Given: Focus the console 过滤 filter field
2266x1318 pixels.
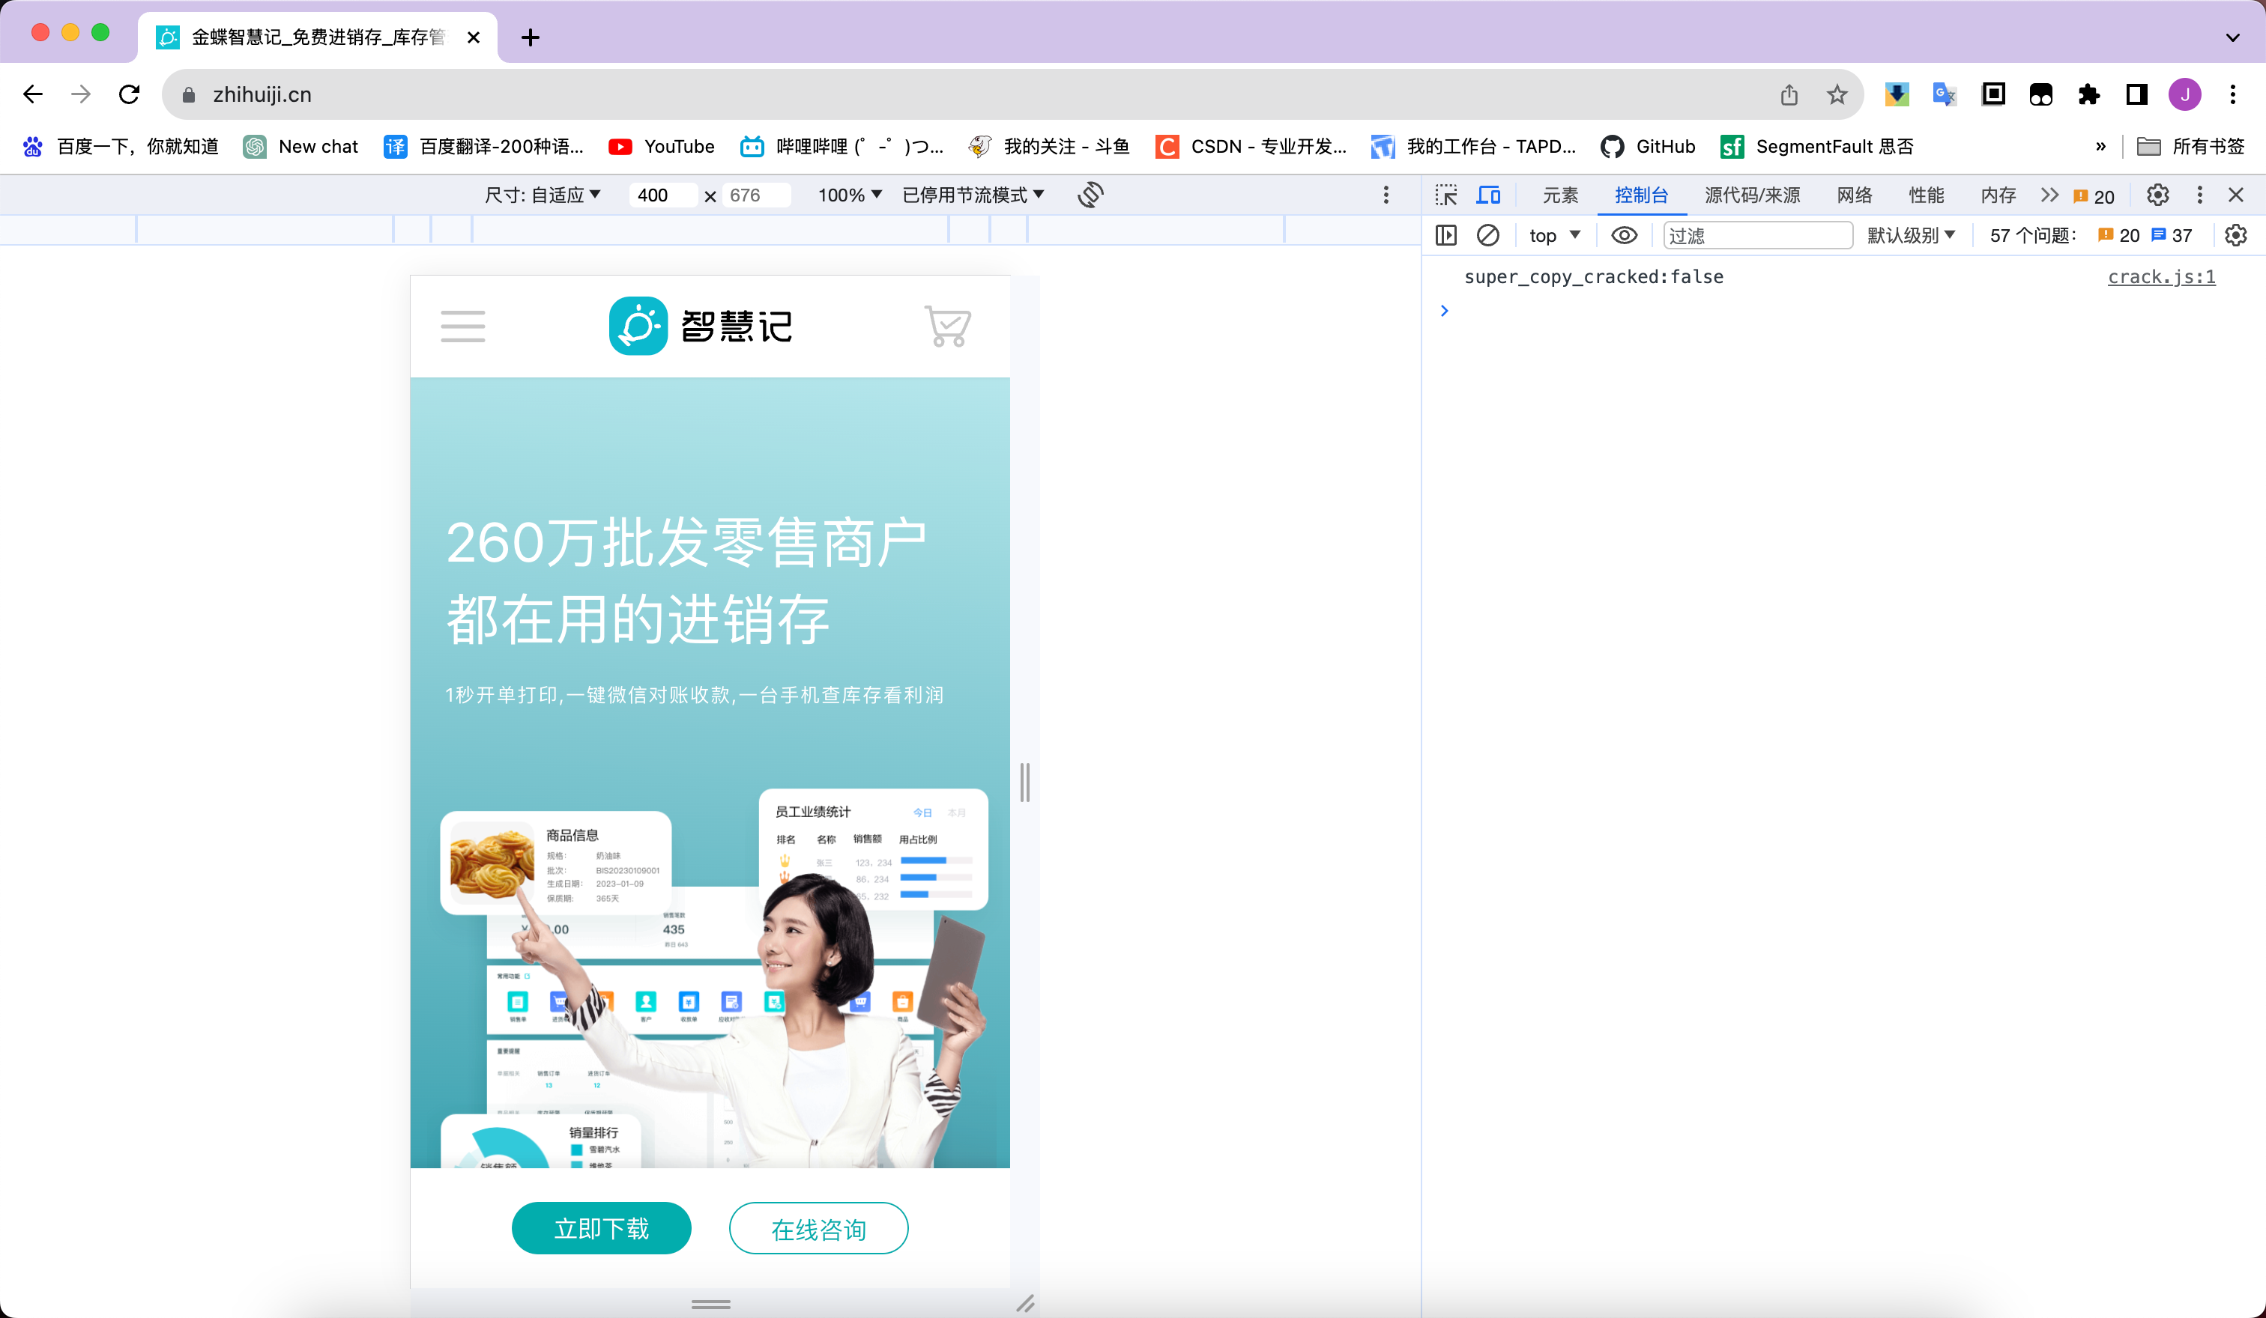Looking at the screenshot, I should click(1758, 235).
